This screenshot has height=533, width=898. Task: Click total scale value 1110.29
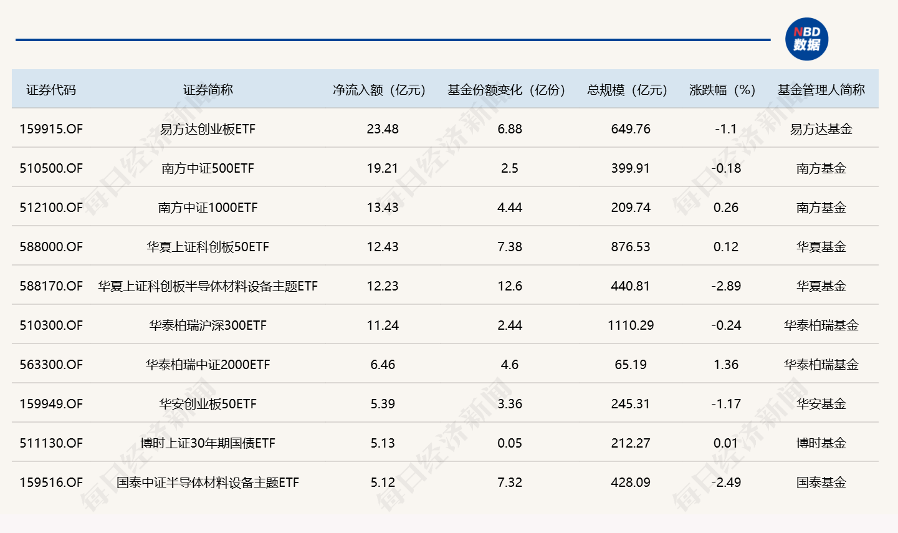pyautogui.click(x=631, y=325)
